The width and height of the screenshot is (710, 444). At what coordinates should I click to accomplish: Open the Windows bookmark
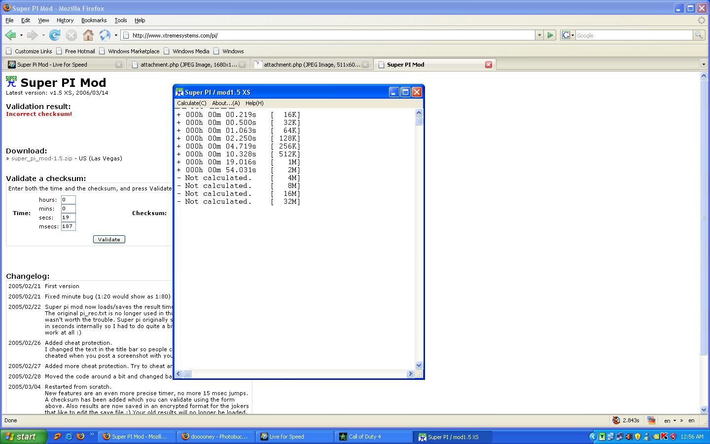(x=229, y=51)
